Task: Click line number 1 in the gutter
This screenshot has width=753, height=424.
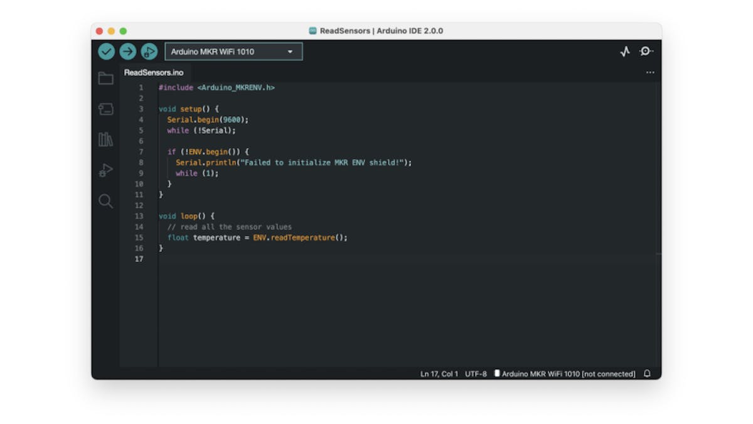Action: click(x=141, y=87)
